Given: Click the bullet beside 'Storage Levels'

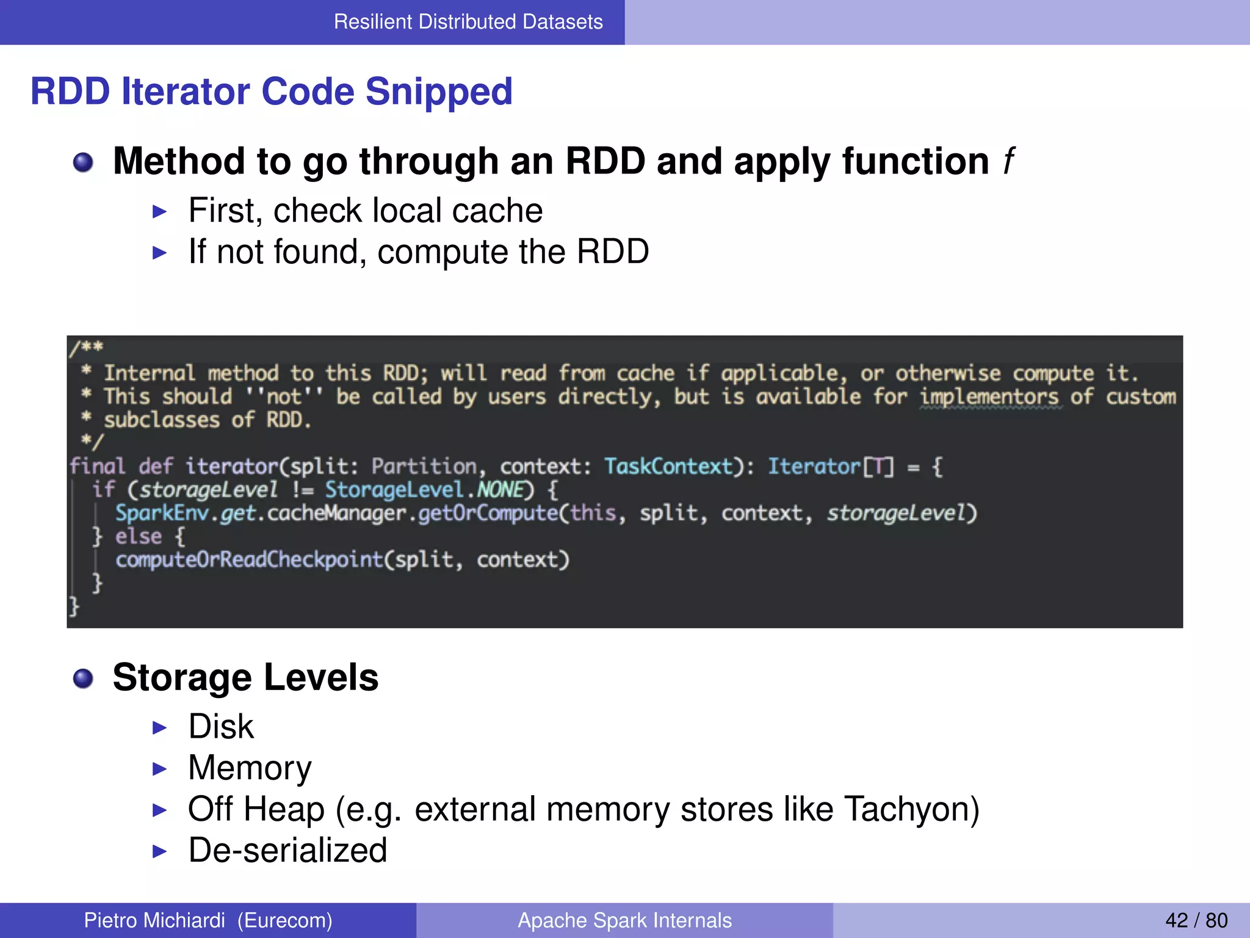Looking at the screenshot, I should click(x=83, y=678).
